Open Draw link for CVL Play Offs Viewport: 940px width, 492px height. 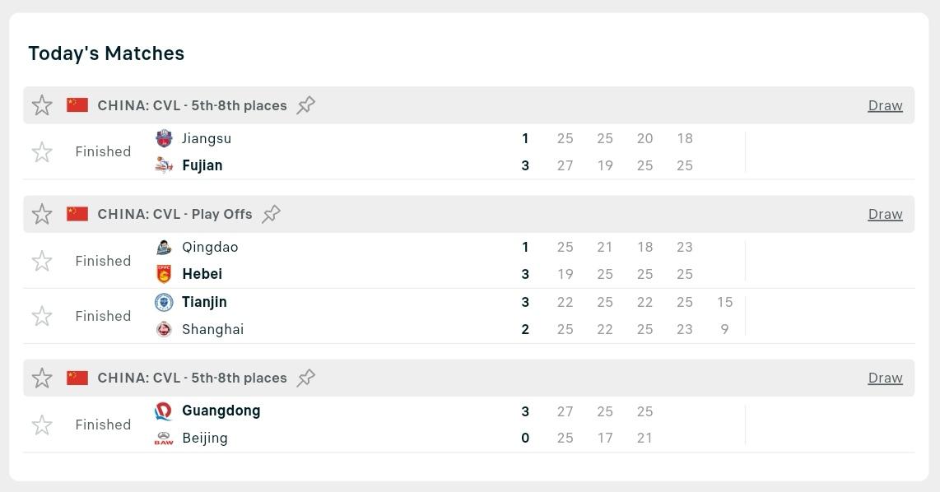coord(885,214)
